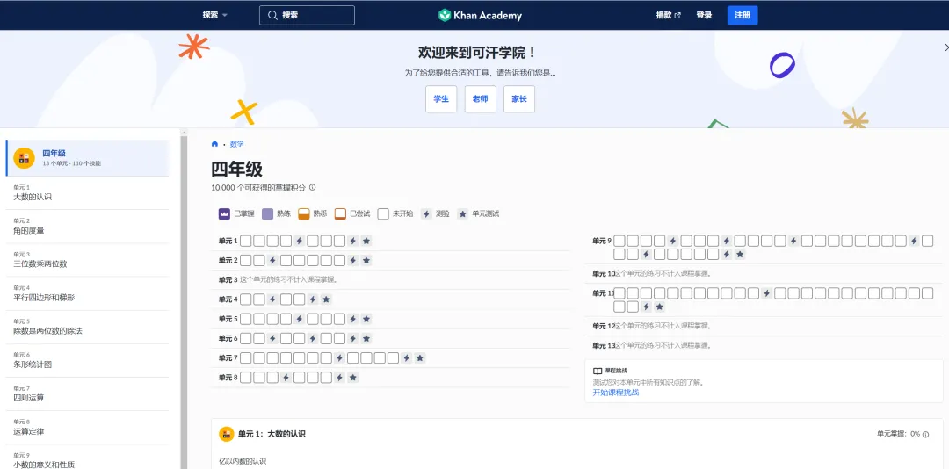This screenshot has width=949, height=469.
Task: Open the star unit test in 单元 6 row
Action: click(x=366, y=338)
